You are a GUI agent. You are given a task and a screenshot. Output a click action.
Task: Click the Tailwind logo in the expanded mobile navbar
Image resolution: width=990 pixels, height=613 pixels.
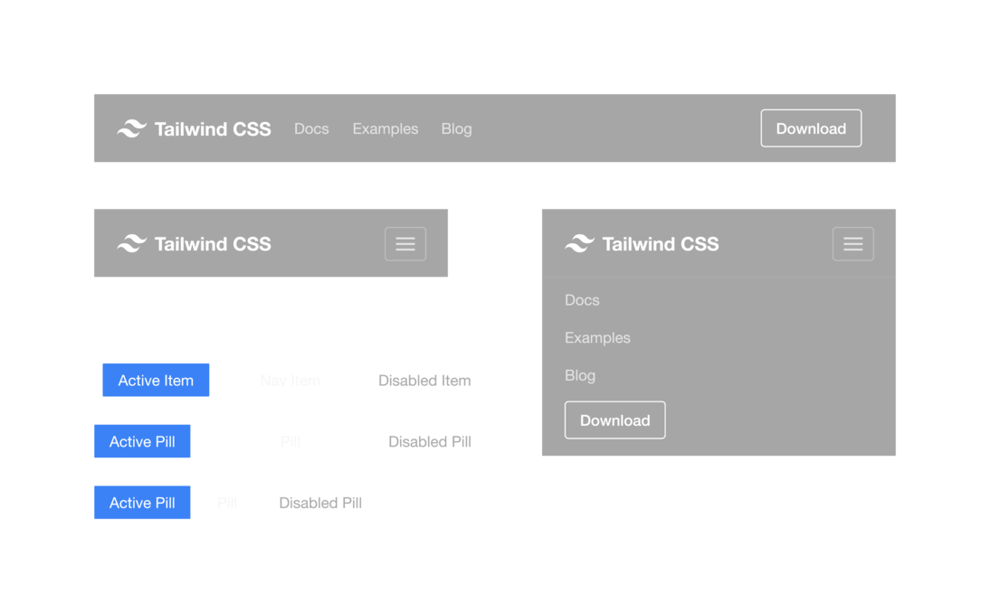579,243
